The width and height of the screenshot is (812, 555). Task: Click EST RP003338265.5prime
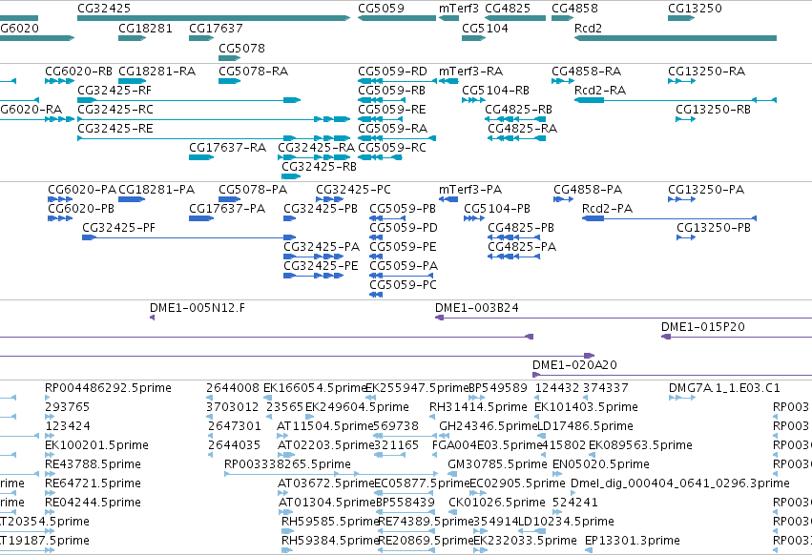coord(287,464)
